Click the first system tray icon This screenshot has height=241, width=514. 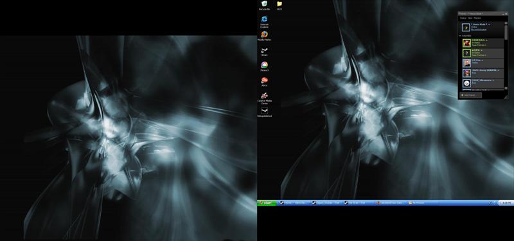pos(490,203)
